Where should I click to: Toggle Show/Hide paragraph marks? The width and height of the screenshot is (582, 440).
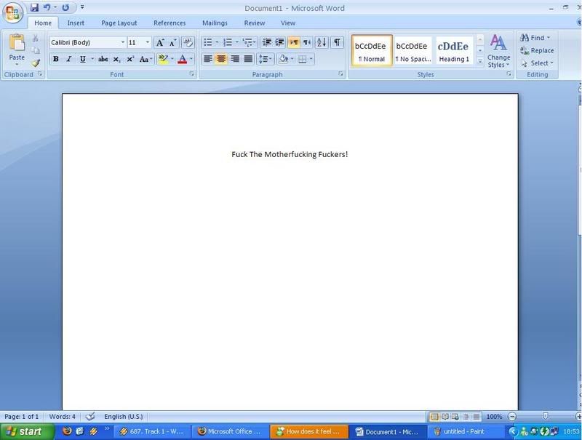(337, 42)
